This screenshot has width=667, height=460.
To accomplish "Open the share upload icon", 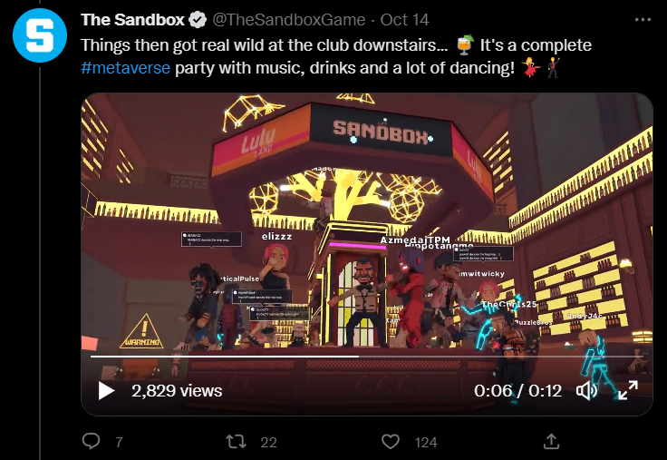I will pos(551,441).
